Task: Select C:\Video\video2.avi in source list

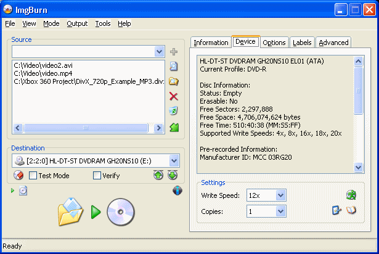Action: click(x=43, y=65)
